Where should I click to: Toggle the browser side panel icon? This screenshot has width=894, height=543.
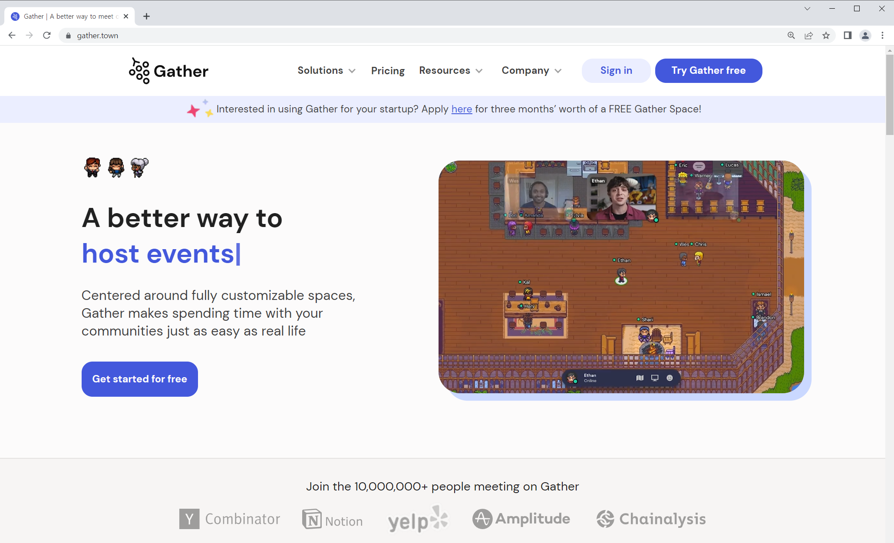click(x=847, y=36)
